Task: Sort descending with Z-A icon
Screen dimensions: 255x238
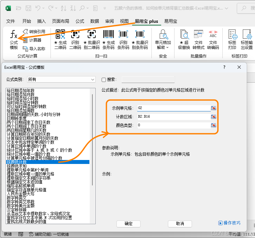Action: click(x=73, y=8)
